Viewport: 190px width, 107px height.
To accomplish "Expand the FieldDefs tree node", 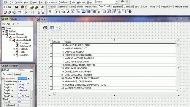I will pyautogui.click(x=14, y=49).
